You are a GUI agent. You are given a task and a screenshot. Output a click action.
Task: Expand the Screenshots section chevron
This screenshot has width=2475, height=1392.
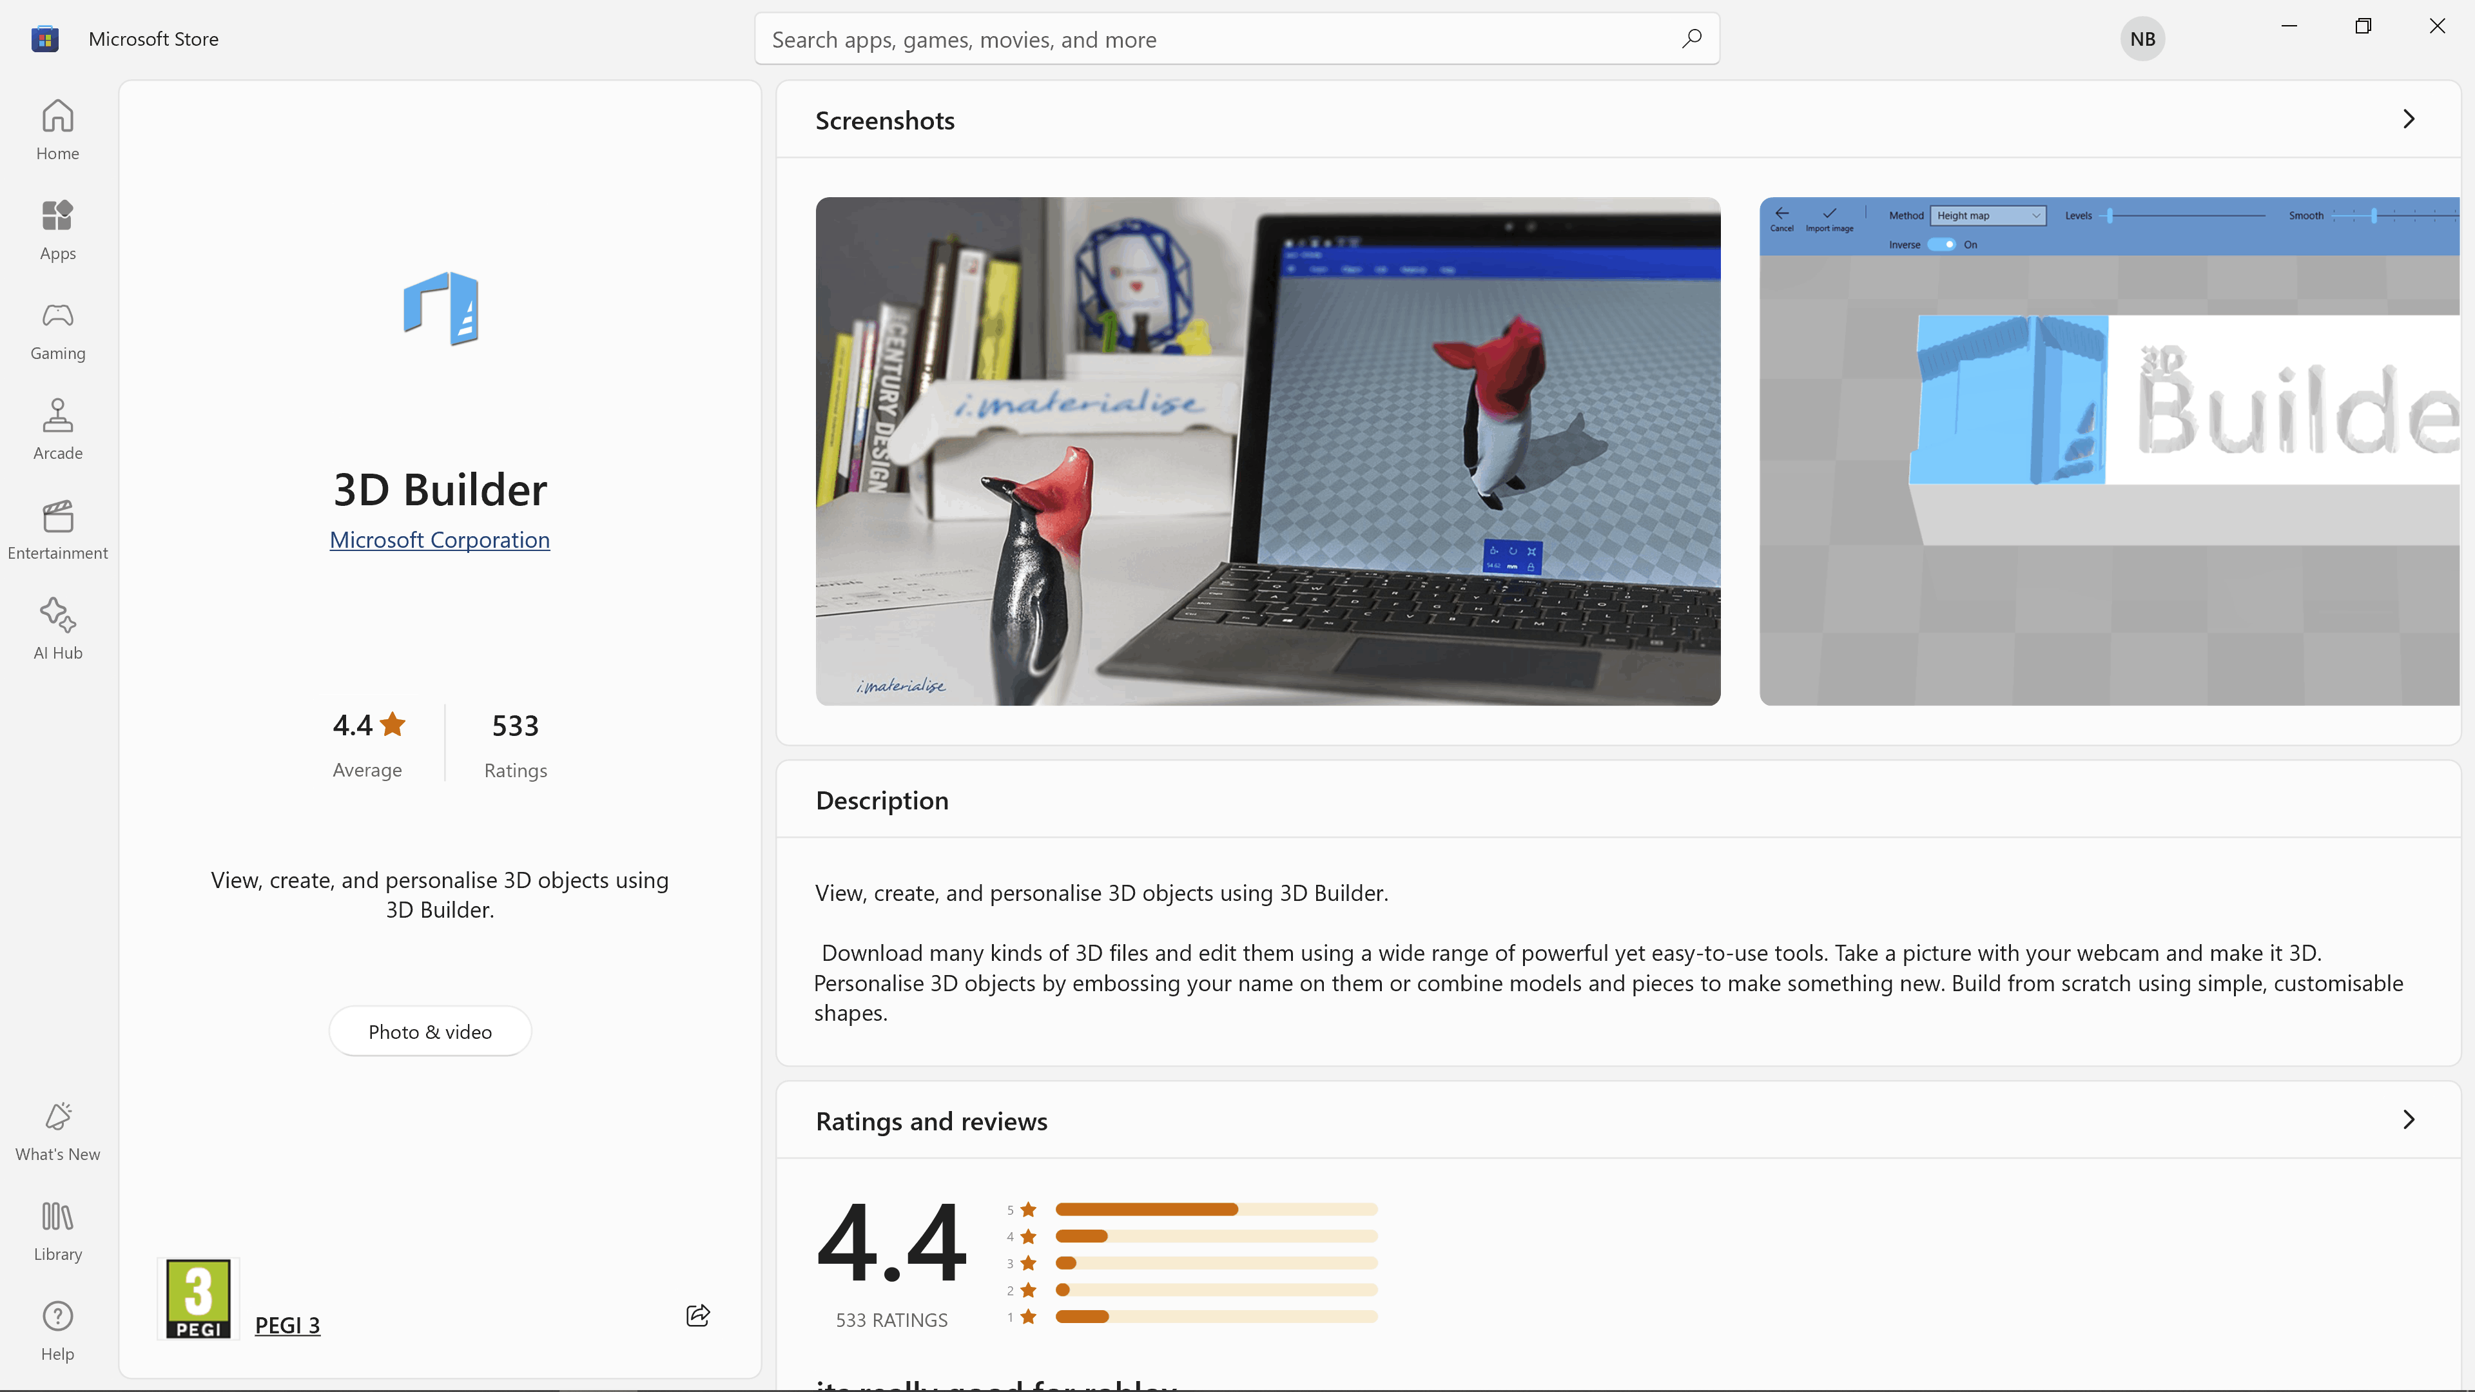[2408, 119]
